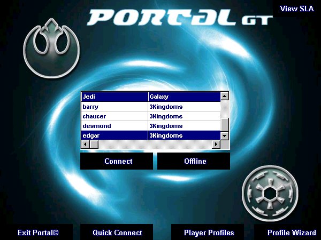Open the View SLA link
321x240 pixels.
[296, 9]
